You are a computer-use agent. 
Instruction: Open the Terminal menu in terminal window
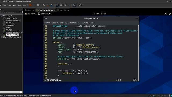point(85,23)
